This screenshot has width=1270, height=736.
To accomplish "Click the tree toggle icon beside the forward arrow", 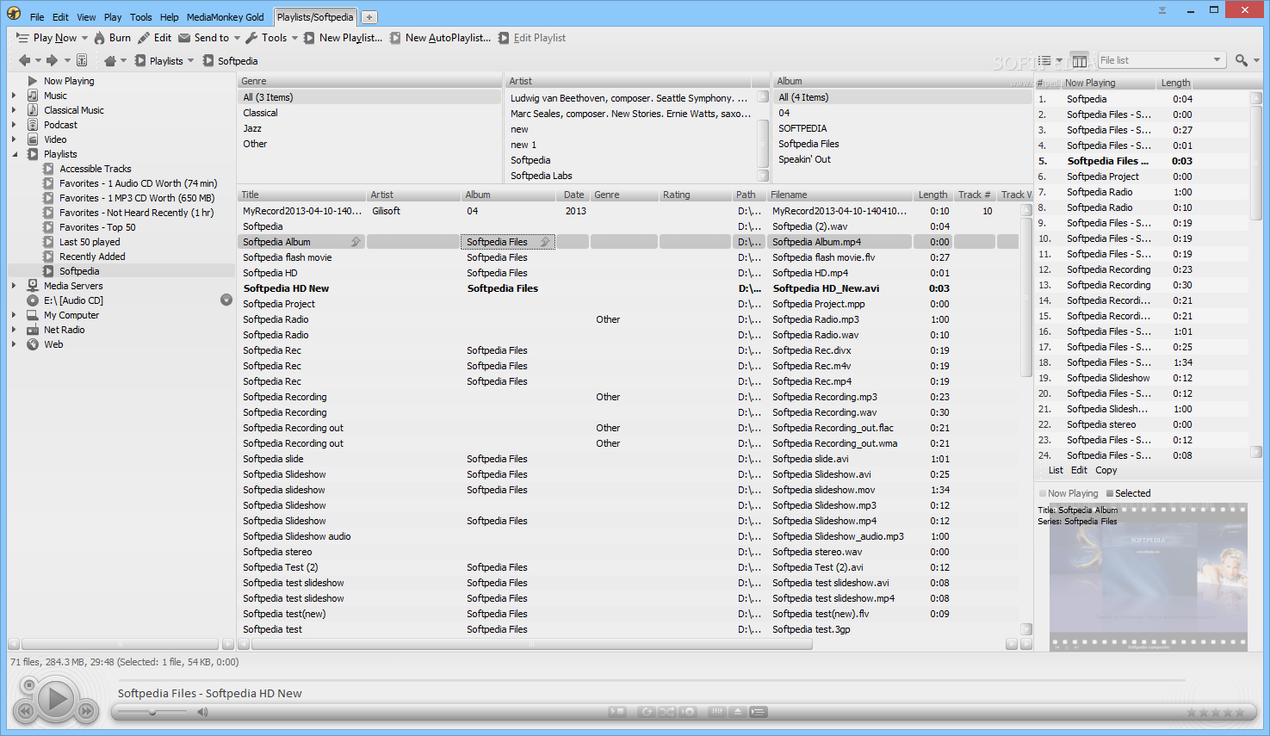I will [x=82, y=60].
